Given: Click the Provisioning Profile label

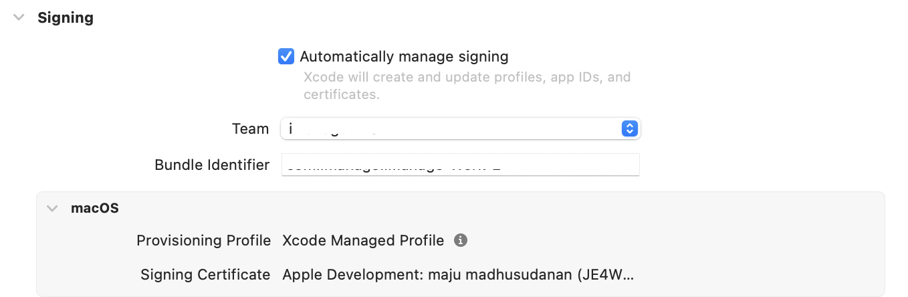Looking at the screenshot, I should click(x=203, y=240).
